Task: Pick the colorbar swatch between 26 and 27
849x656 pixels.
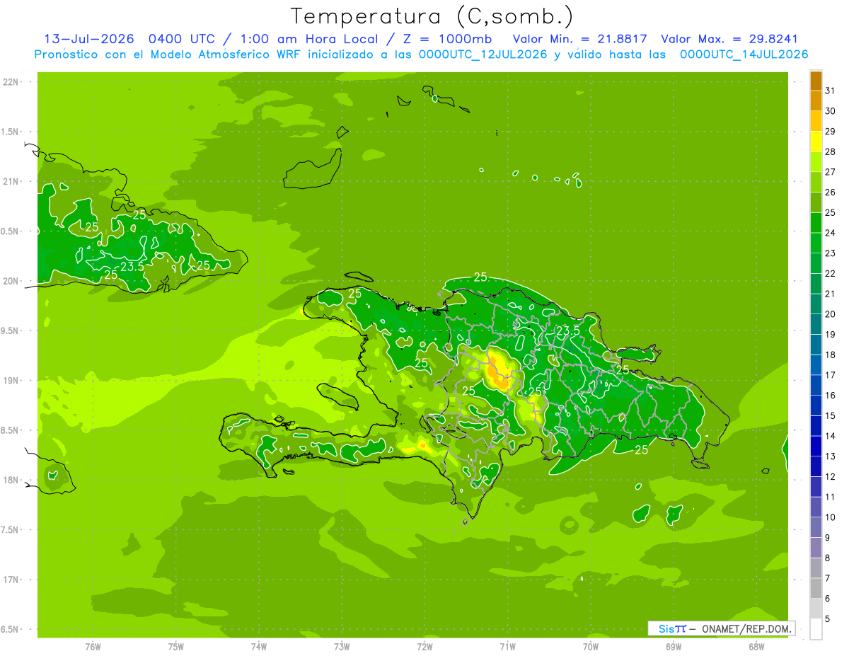Action: 816,183
